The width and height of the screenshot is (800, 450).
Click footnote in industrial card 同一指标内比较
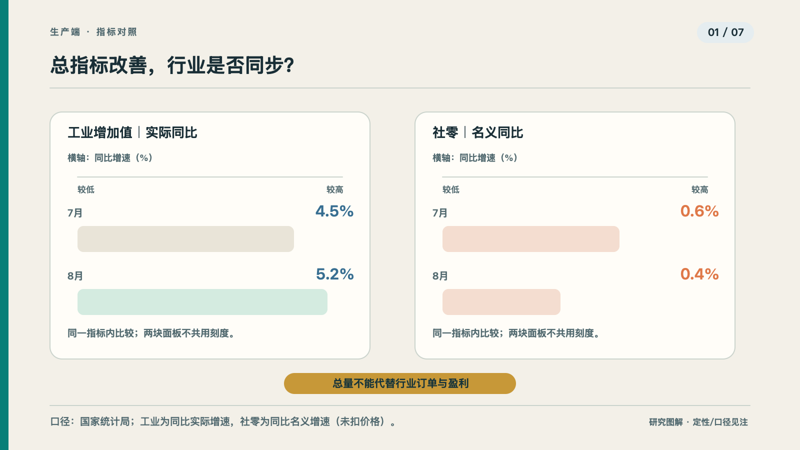click(x=151, y=333)
